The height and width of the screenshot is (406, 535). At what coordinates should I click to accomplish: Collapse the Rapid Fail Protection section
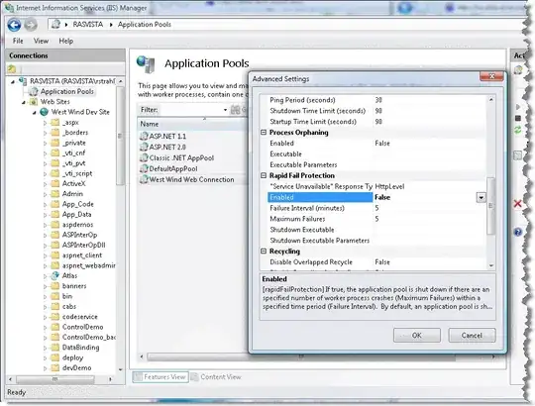264,175
